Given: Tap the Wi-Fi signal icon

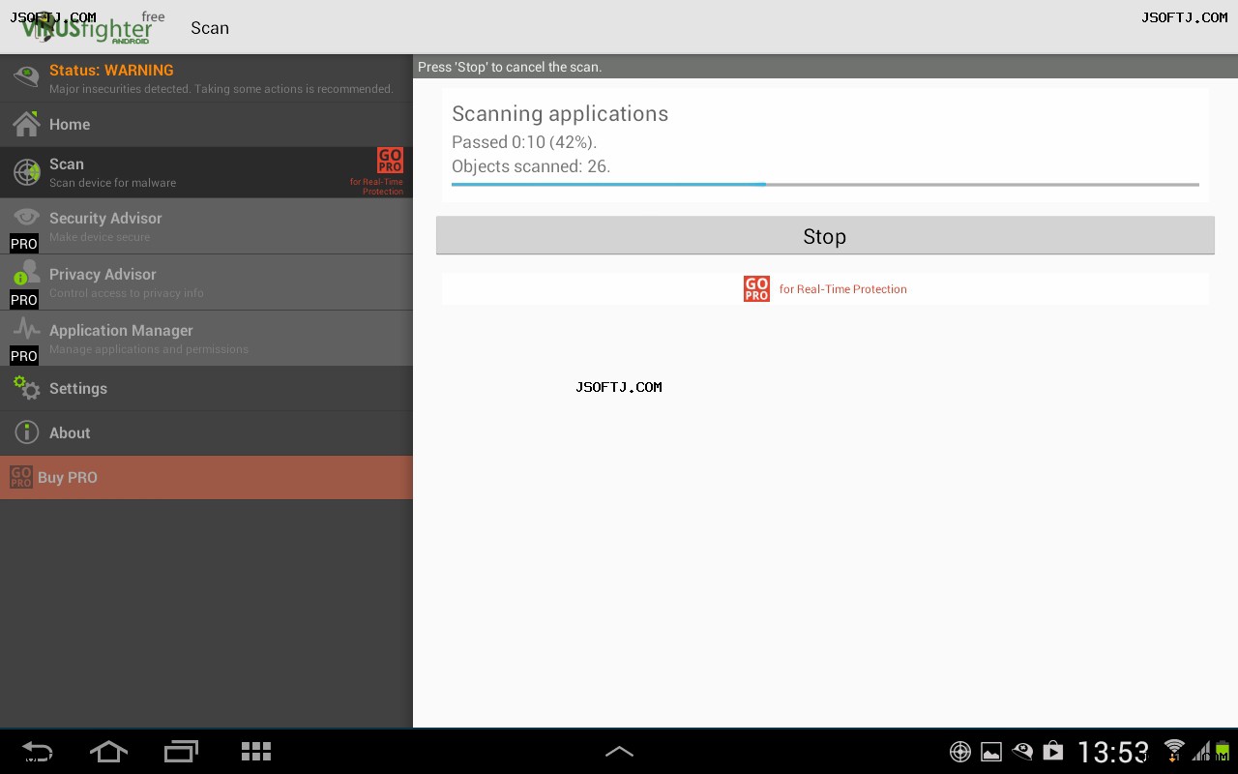Looking at the screenshot, I should [x=1174, y=750].
